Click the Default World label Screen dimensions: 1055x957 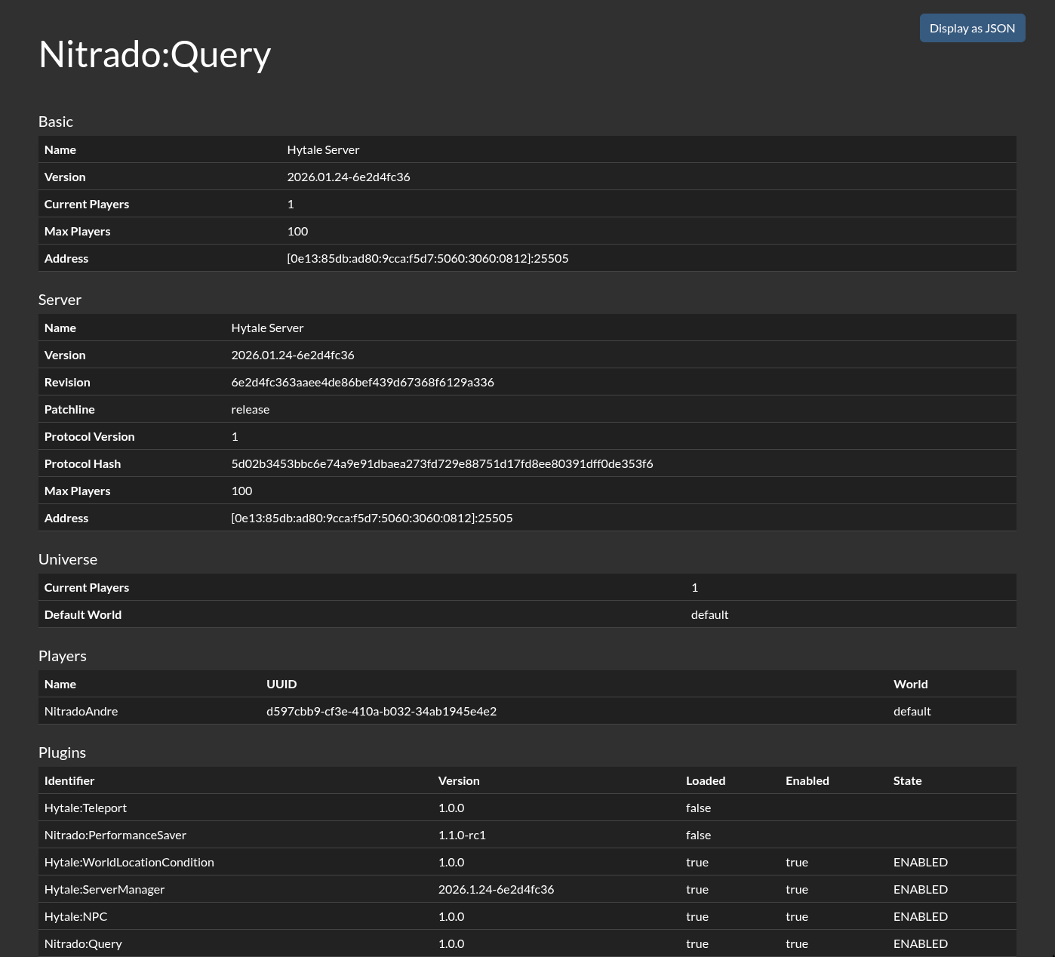click(x=83, y=614)
